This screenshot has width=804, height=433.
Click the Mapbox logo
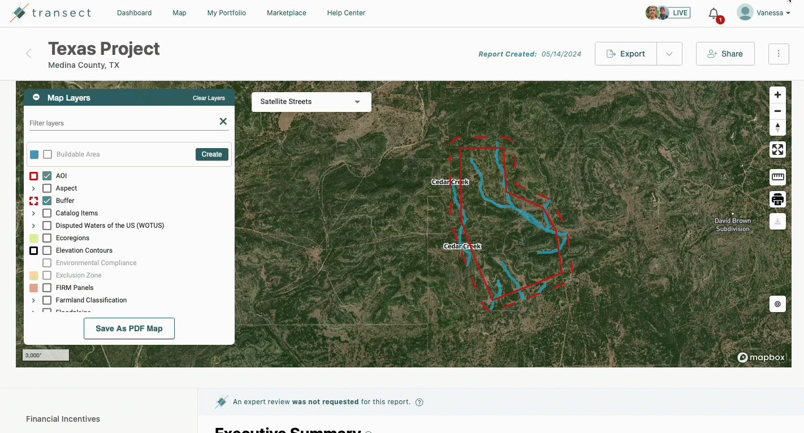[762, 357]
